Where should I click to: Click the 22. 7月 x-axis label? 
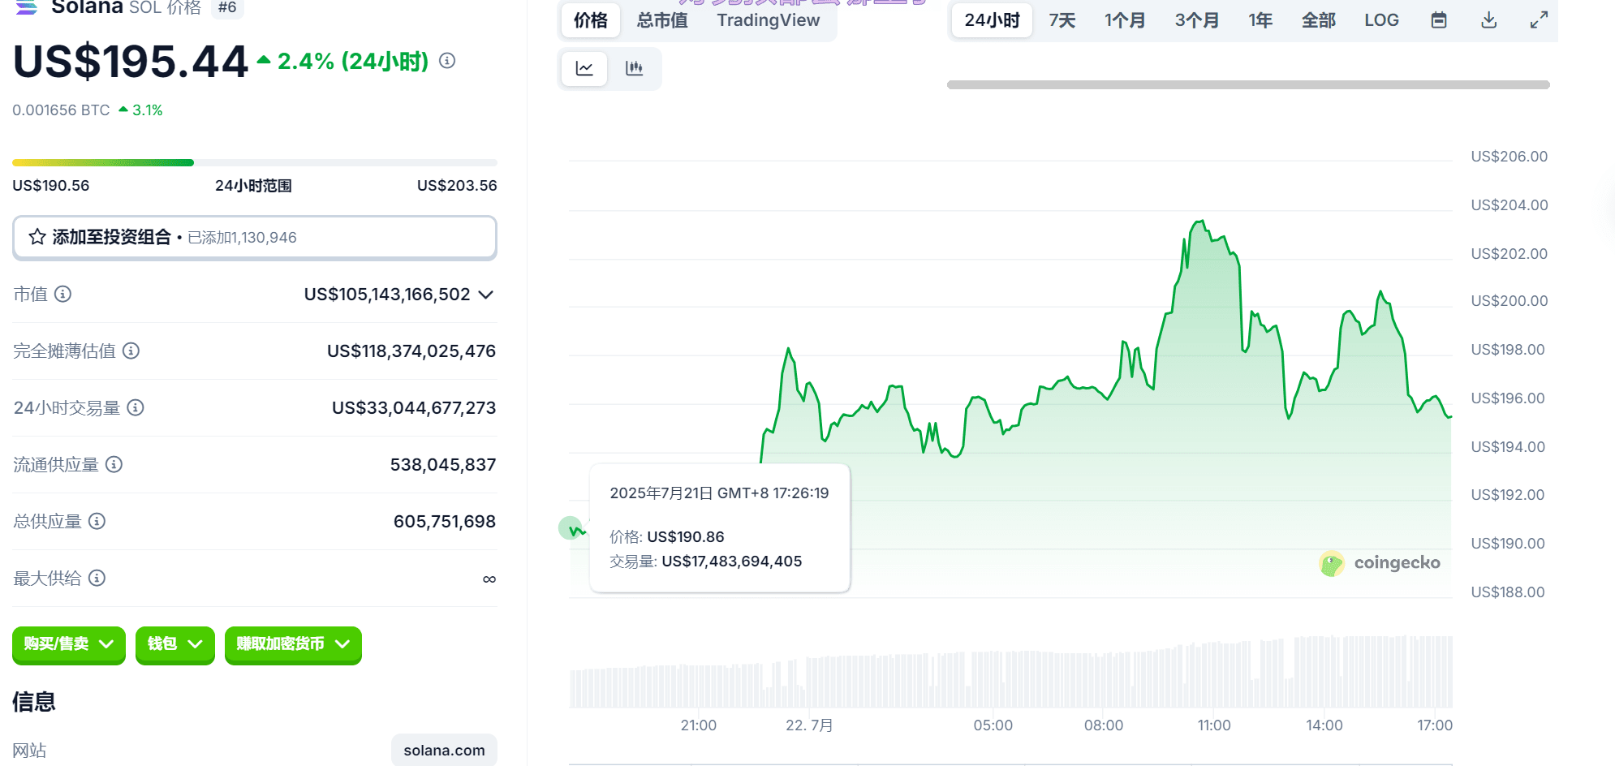pyautogui.click(x=809, y=725)
